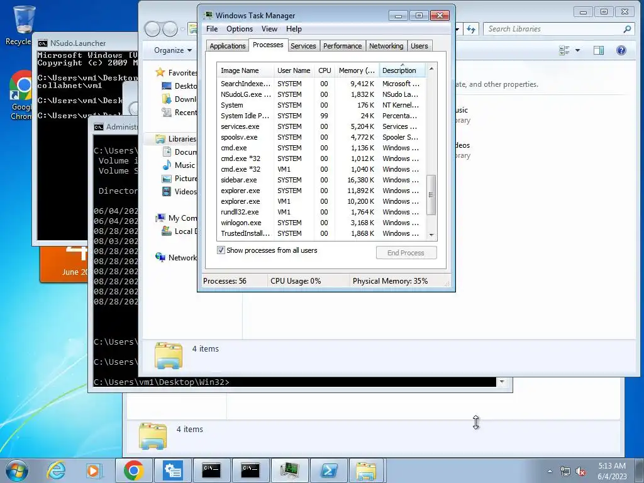This screenshot has height=483, width=644.
Task: Select the services.exe process row
Action: coord(321,126)
